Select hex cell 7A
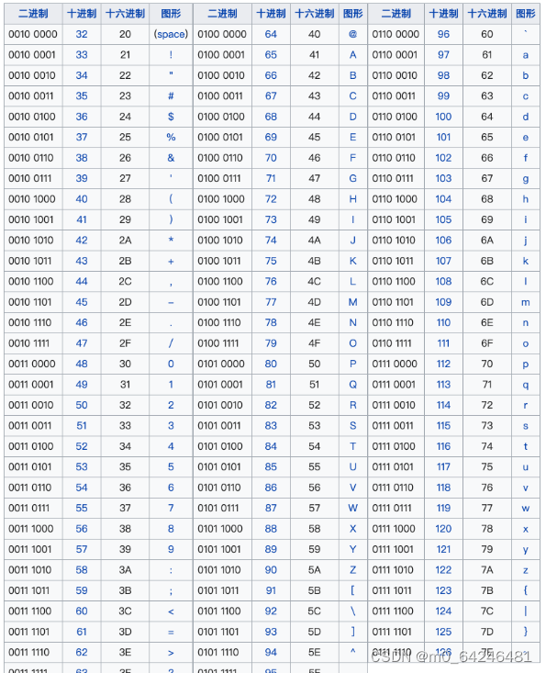This screenshot has height=673, width=546. (486, 569)
